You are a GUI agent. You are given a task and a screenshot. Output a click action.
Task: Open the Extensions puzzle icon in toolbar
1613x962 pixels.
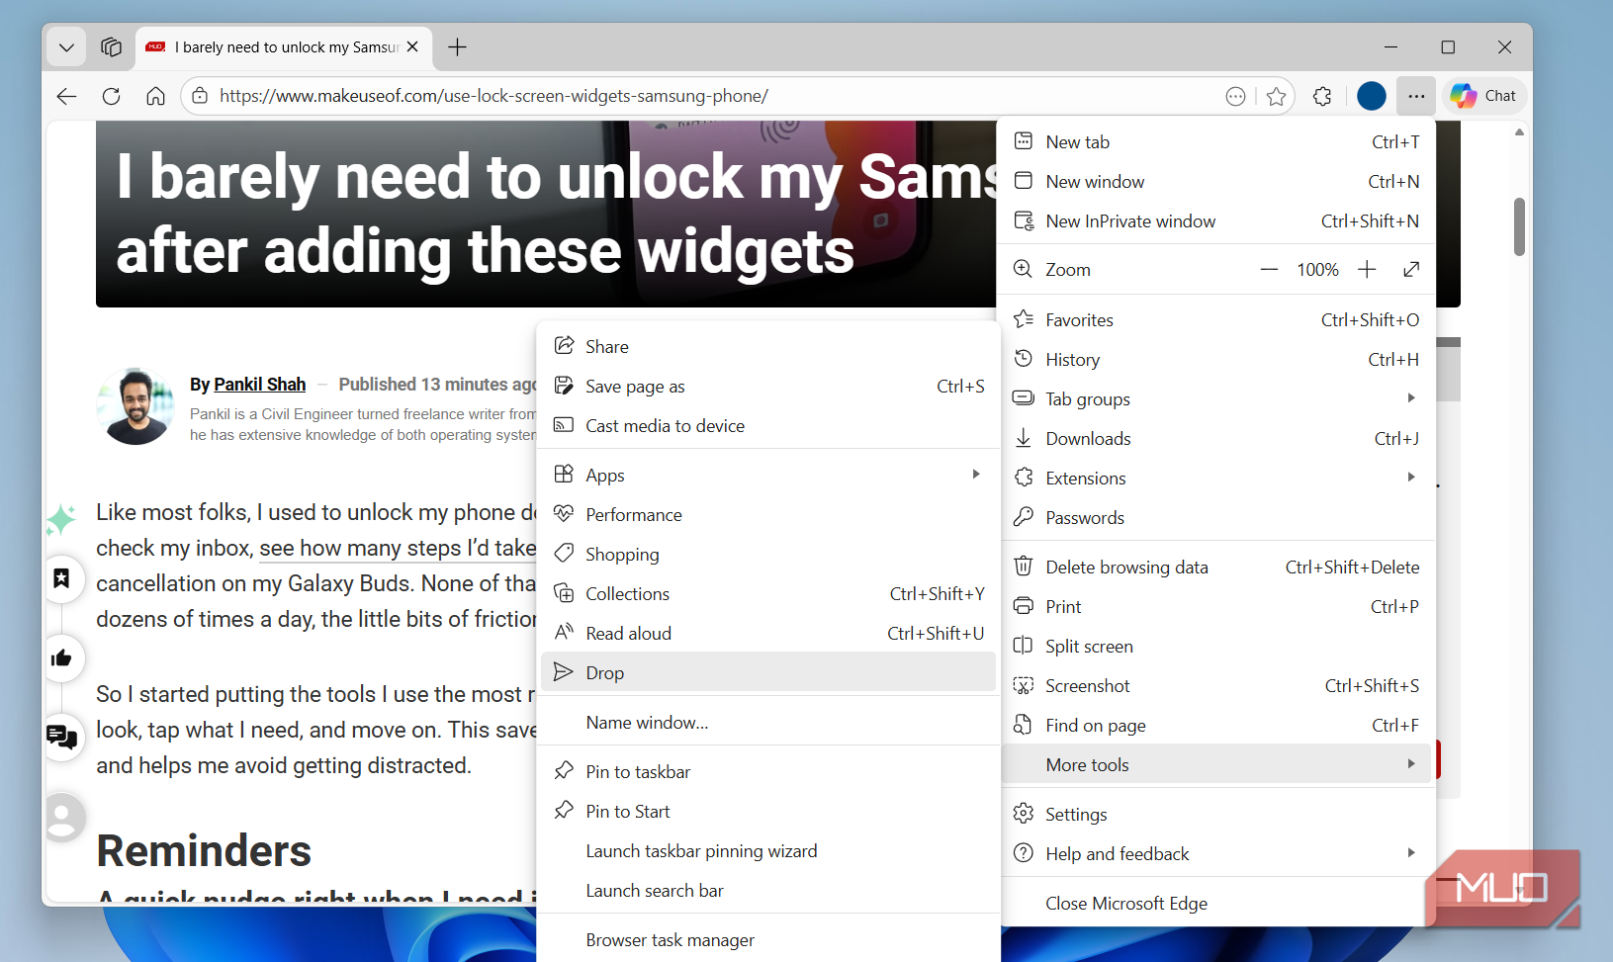point(1322,96)
